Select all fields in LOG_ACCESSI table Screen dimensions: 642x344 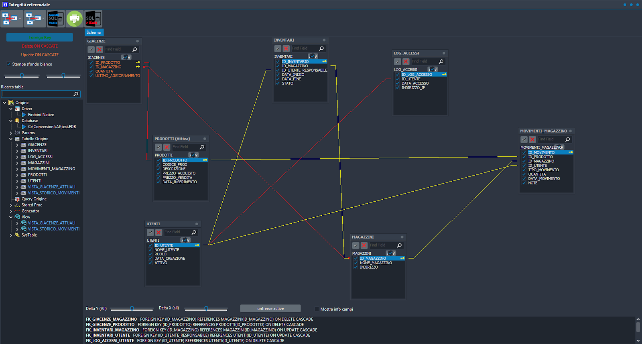[397, 61]
